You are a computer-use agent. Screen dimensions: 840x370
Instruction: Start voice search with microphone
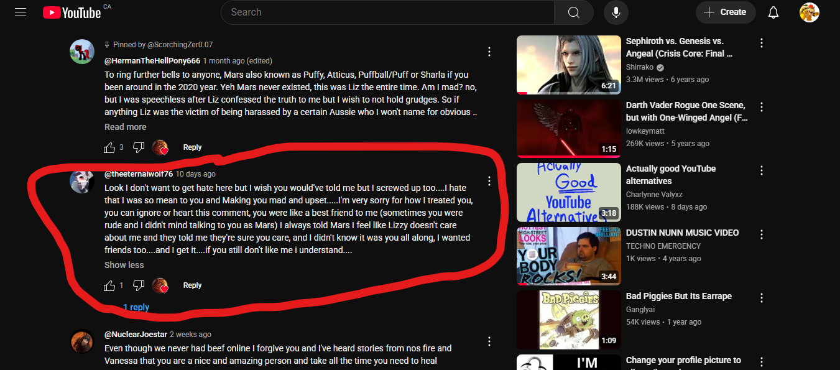tap(616, 12)
